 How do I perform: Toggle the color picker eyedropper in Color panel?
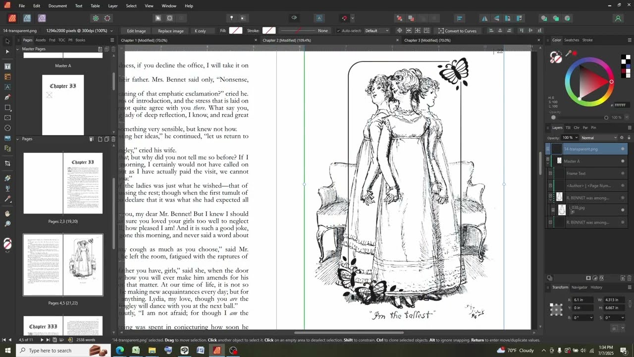tap(569, 53)
